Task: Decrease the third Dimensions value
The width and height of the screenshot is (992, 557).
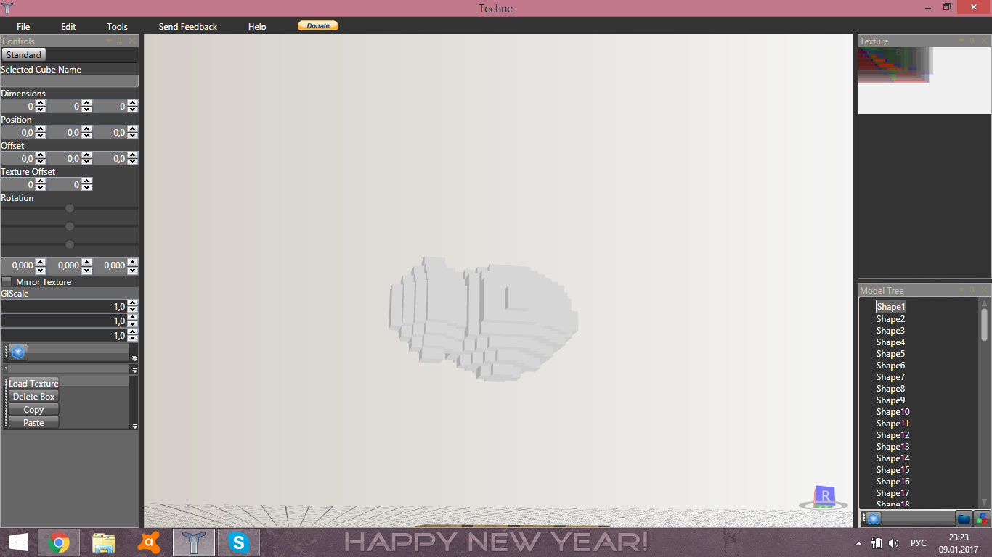Action: (x=133, y=110)
